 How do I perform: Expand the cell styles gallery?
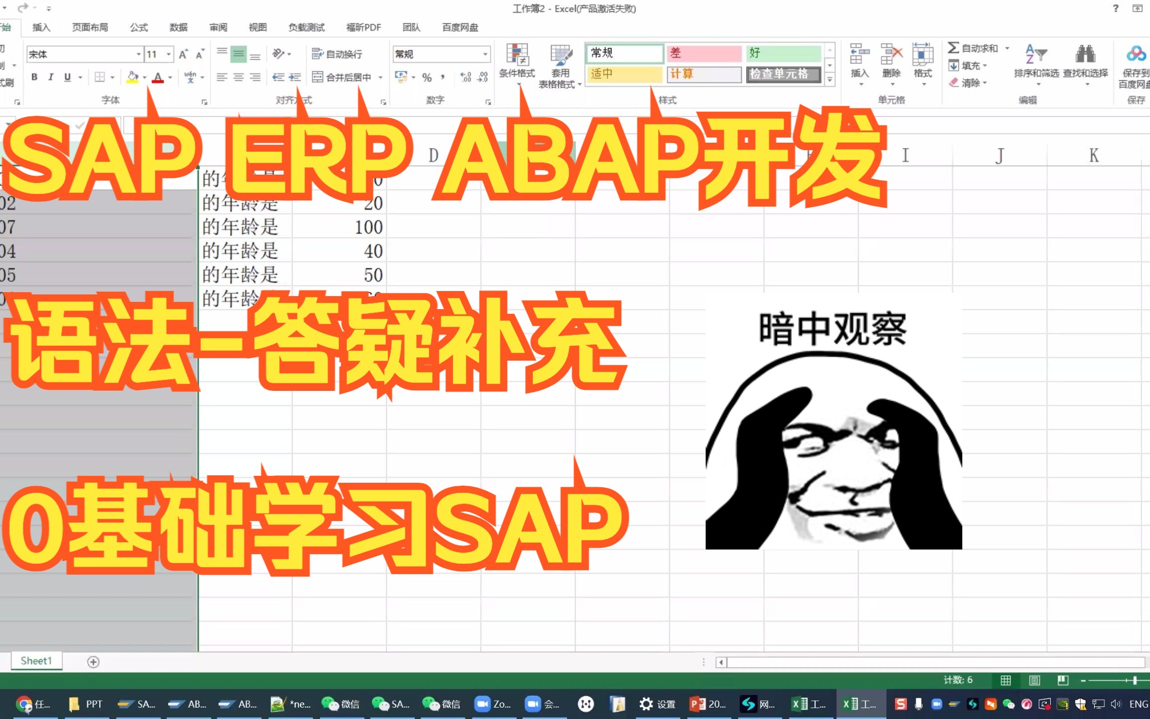tap(830, 79)
